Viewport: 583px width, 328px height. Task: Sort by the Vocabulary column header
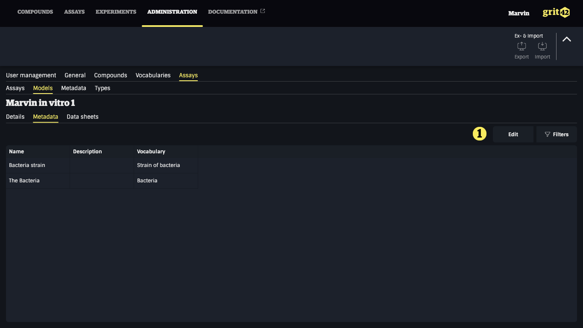tap(166, 152)
